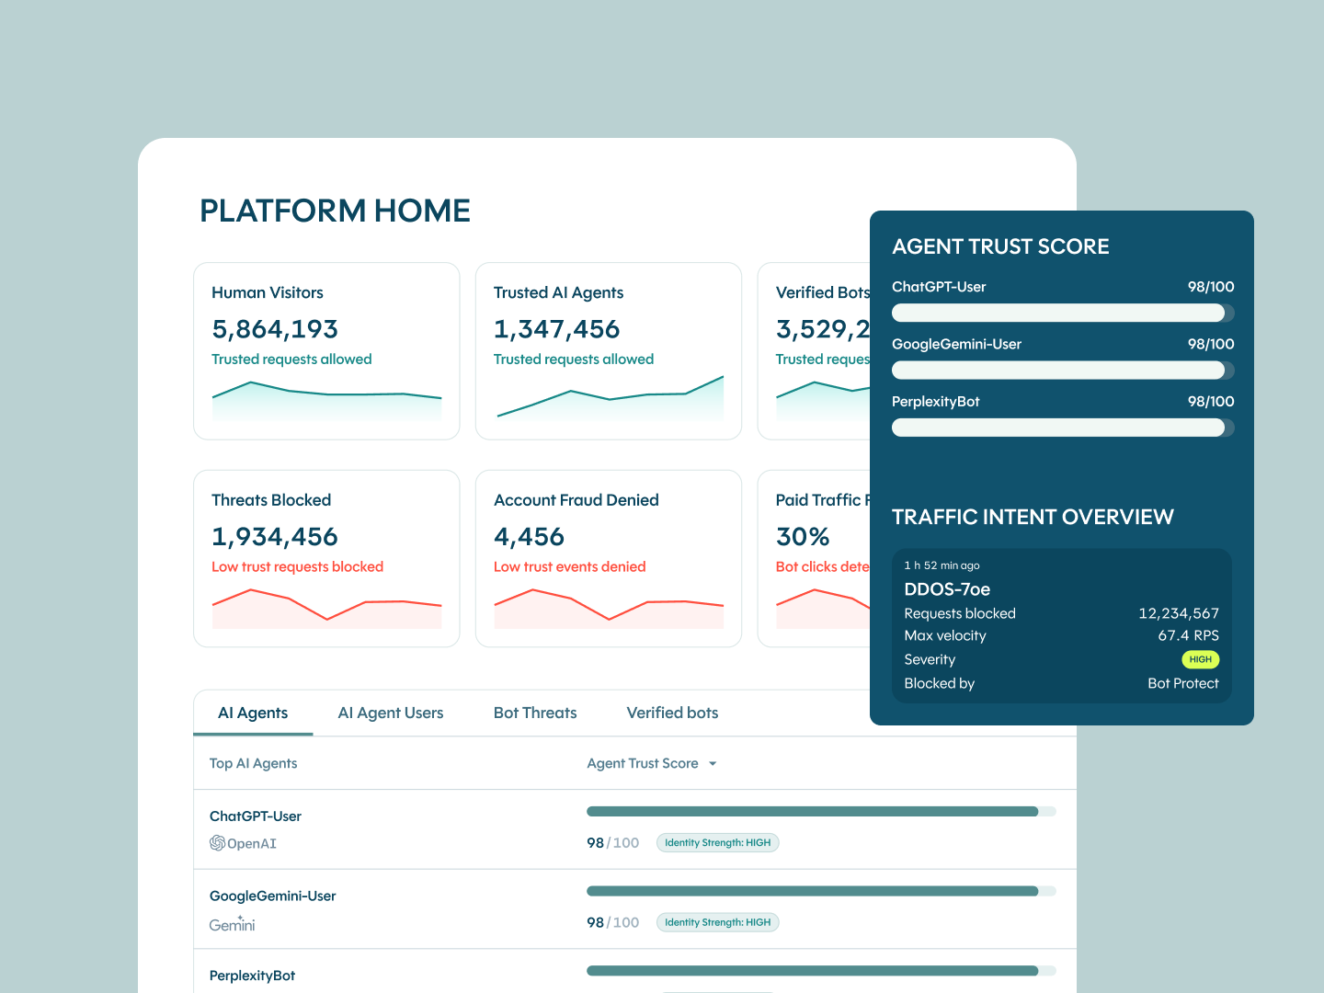Click the Bot Protect blocked-by value
Image resolution: width=1324 pixels, height=993 pixels.
[x=1183, y=683]
